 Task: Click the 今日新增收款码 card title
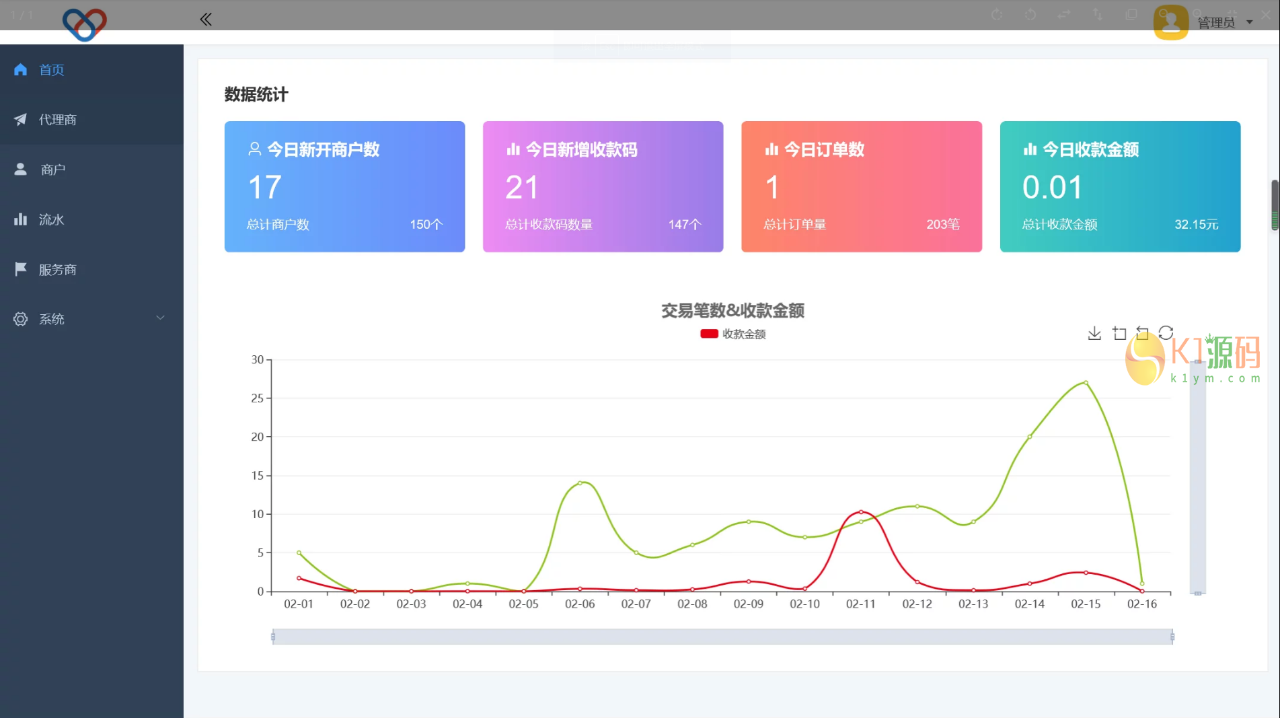(x=581, y=149)
